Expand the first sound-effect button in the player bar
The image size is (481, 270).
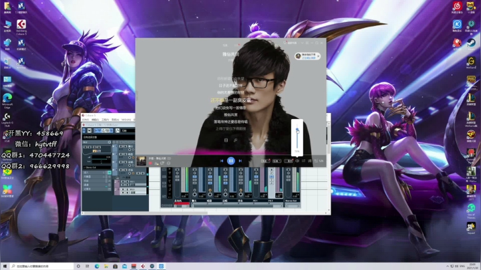(266, 161)
